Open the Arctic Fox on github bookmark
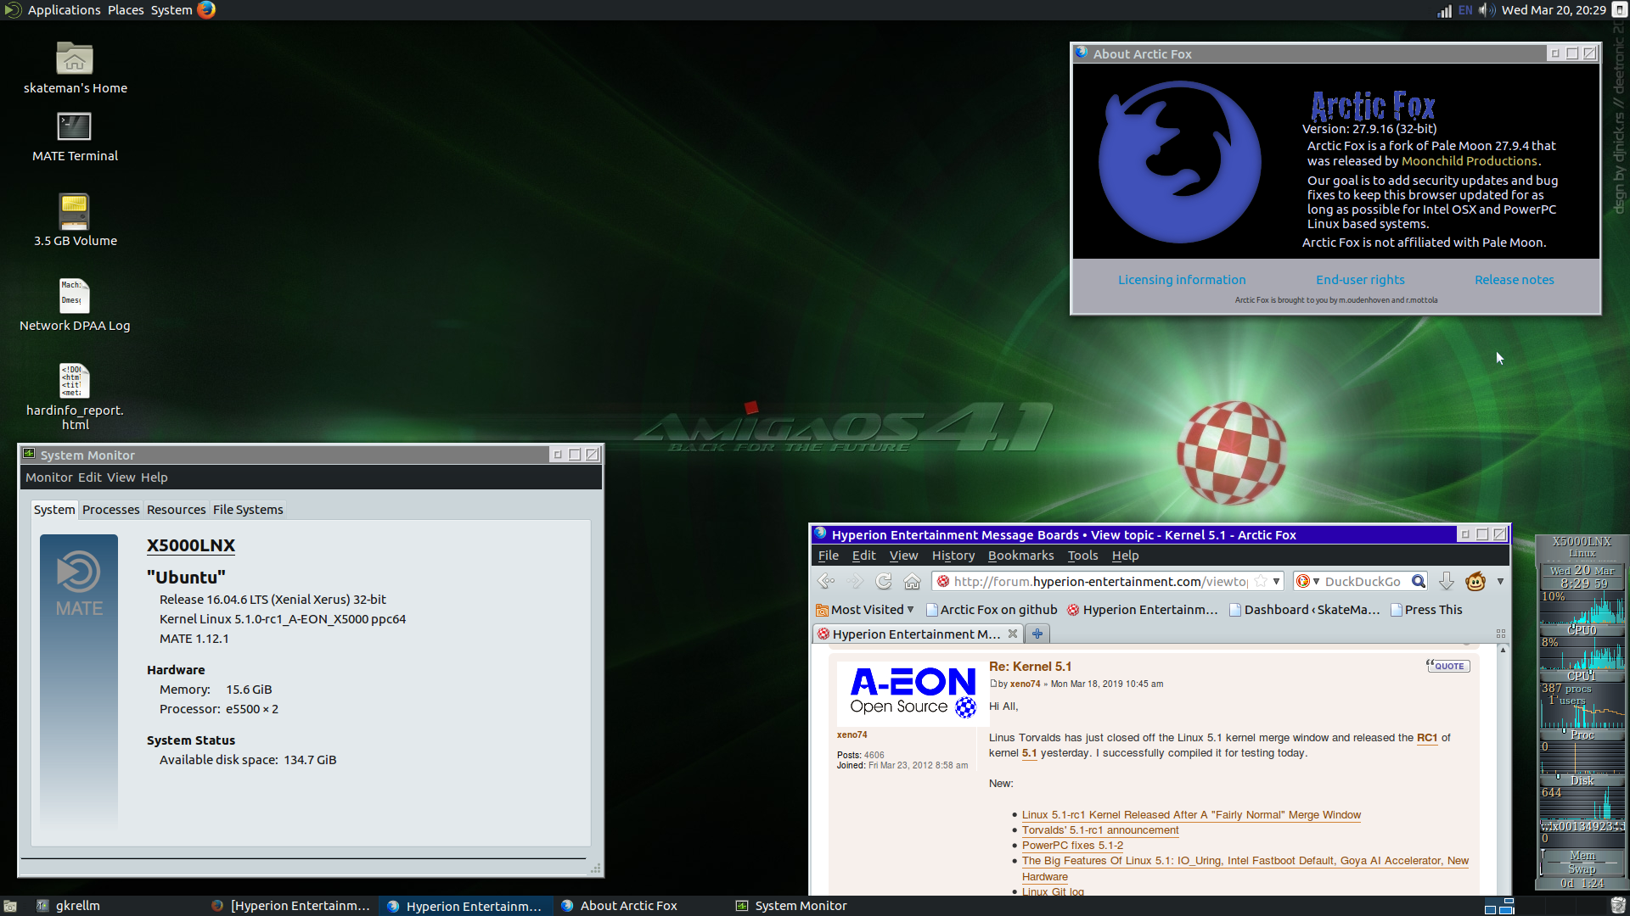The image size is (1630, 916). pyautogui.click(x=992, y=610)
